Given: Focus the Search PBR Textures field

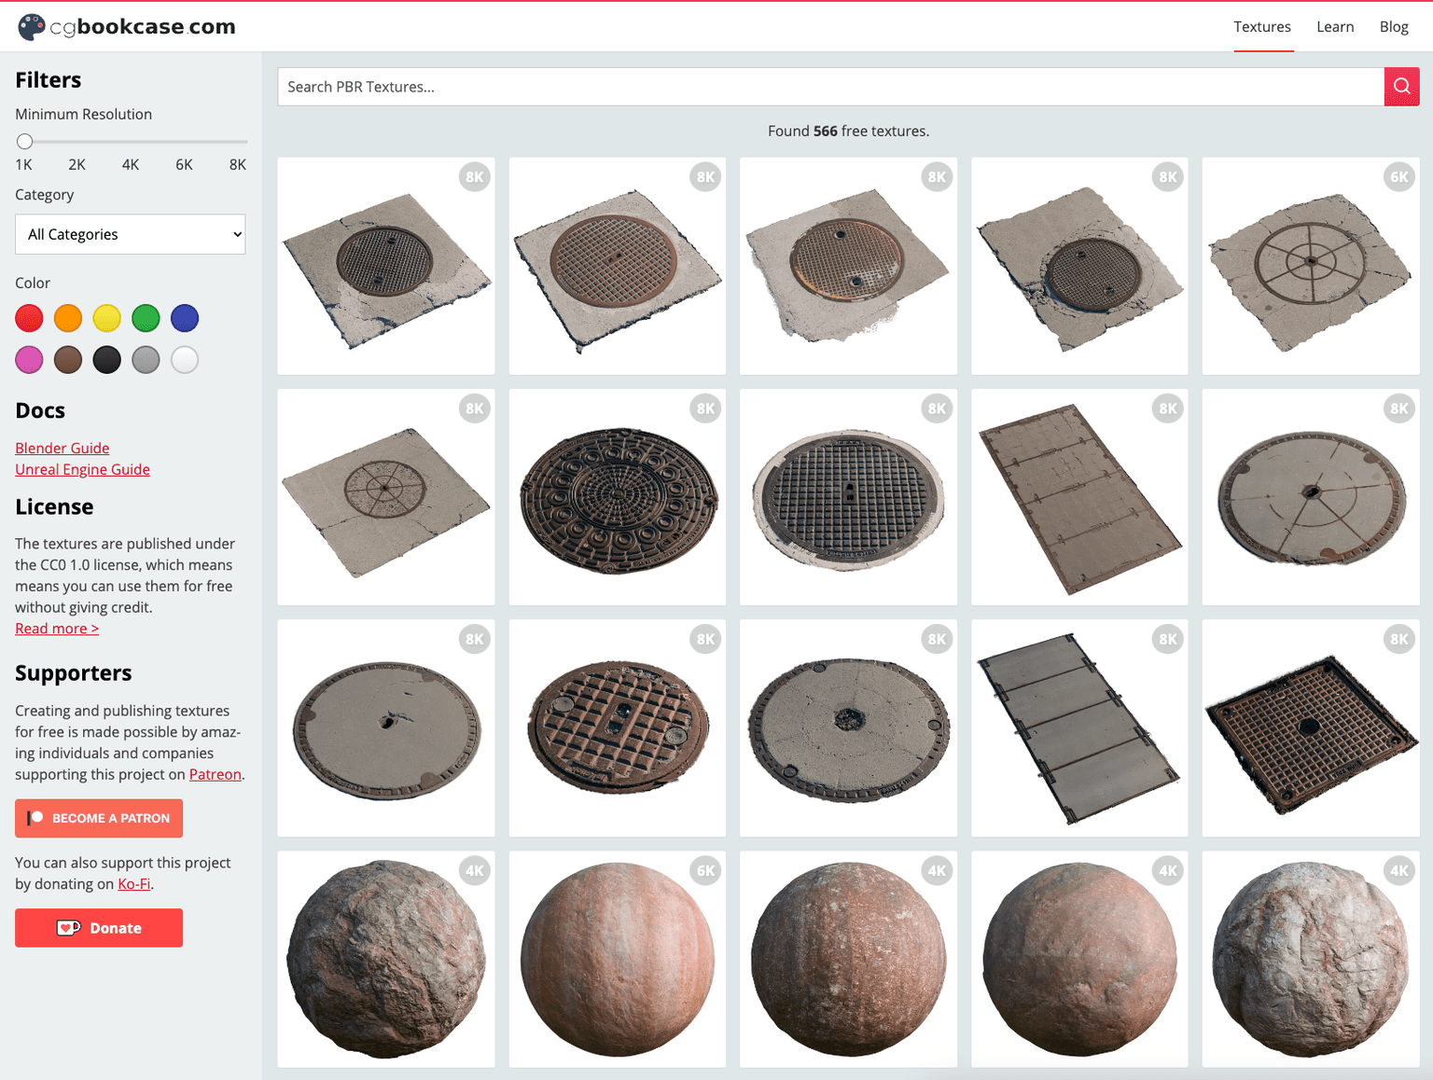Looking at the screenshot, I should (830, 87).
